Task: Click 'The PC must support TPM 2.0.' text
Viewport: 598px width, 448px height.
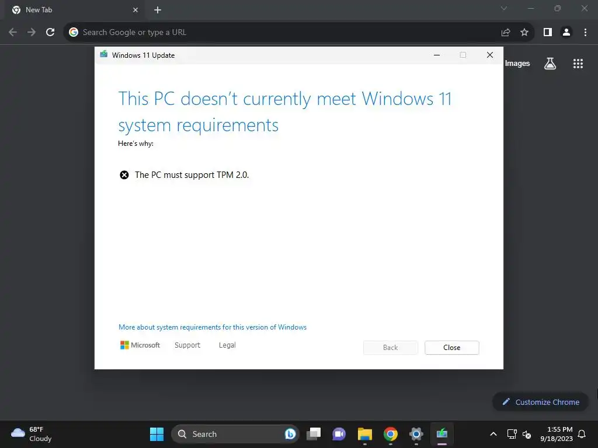Action: click(192, 175)
